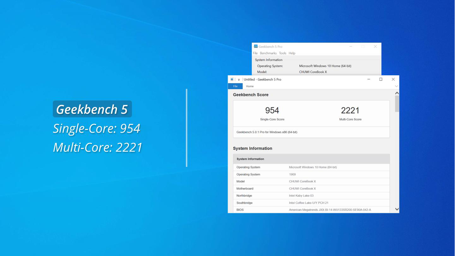Select the text 'Geekbench 5.0.1 Pro for Windows x86 (64-bit)'
This screenshot has height=256, width=455.
pos(267,132)
